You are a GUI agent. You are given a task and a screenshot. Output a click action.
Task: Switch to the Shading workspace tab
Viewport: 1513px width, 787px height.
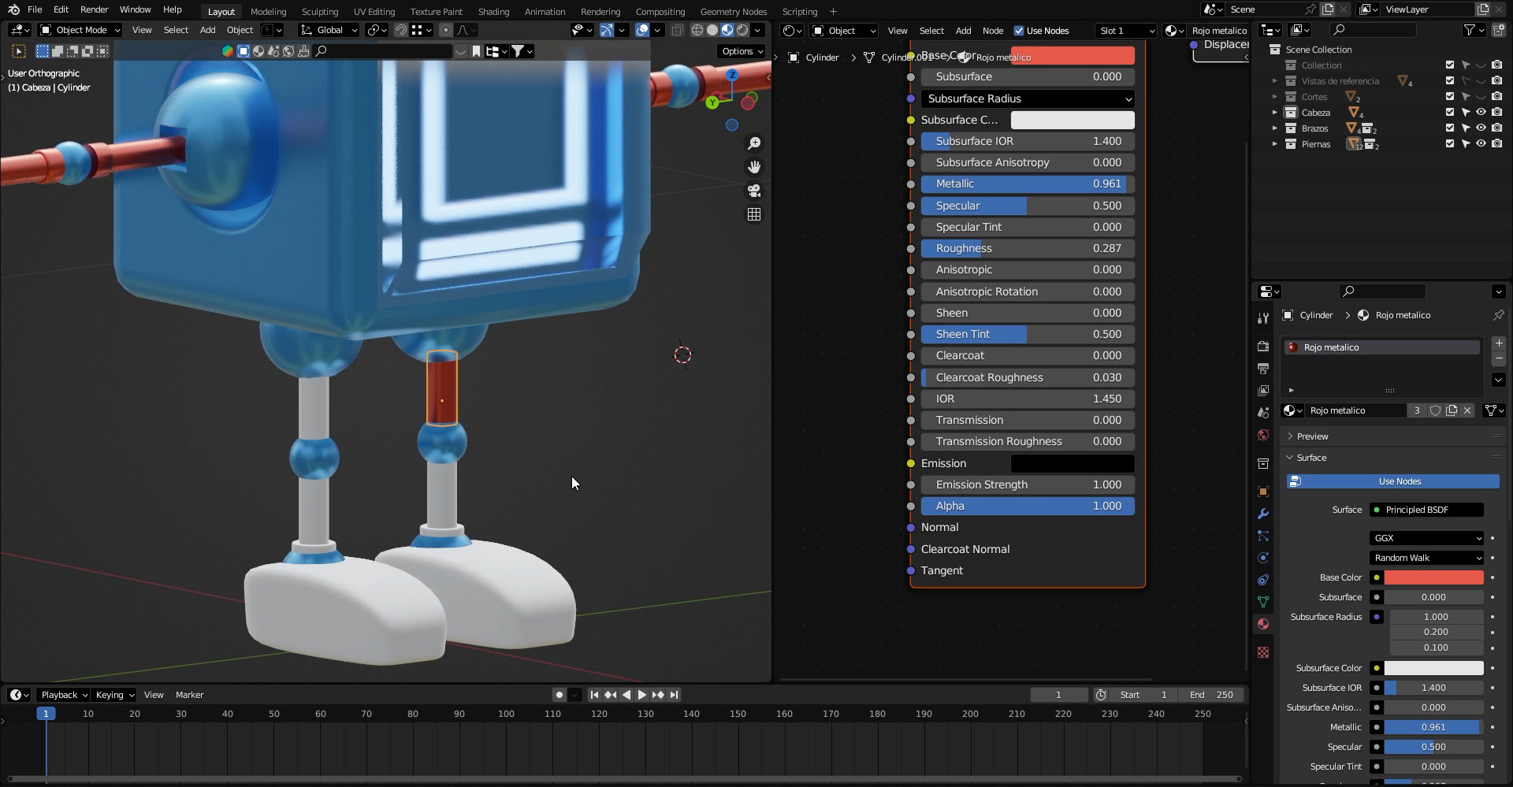pyautogui.click(x=493, y=11)
